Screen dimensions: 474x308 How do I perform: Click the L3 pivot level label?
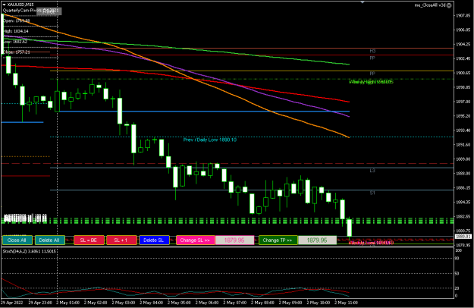[x=372, y=171]
